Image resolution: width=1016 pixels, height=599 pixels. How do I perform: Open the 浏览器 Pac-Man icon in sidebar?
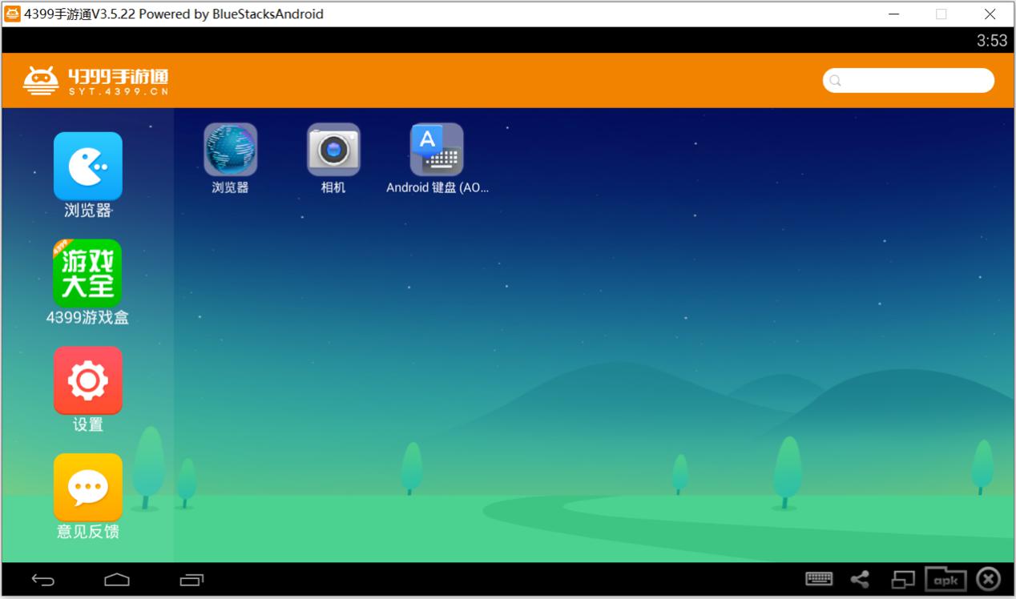88,166
